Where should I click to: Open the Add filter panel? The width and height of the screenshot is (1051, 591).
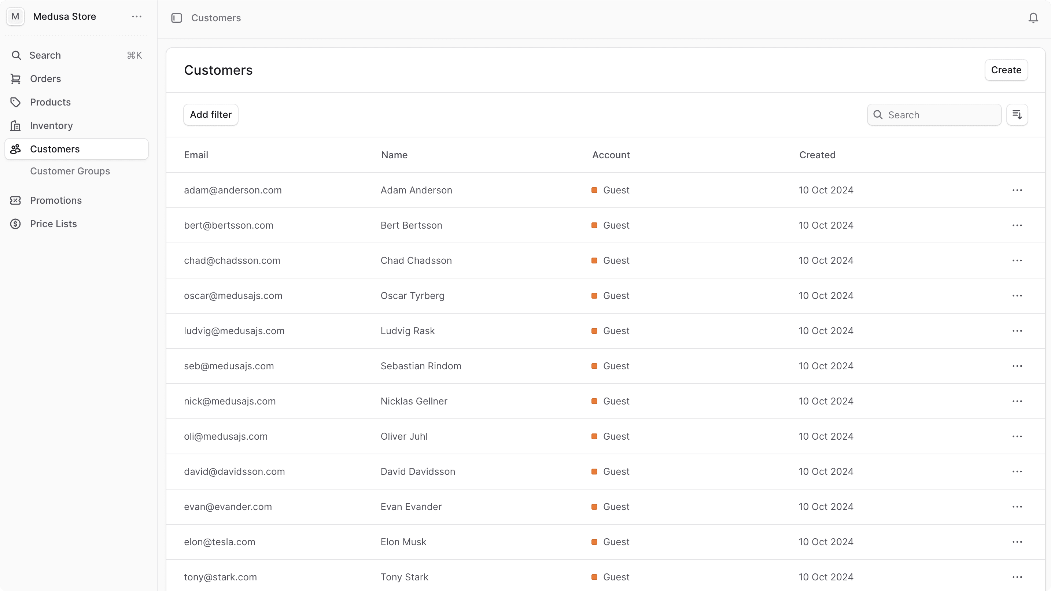pyautogui.click(x=210, y=115)
